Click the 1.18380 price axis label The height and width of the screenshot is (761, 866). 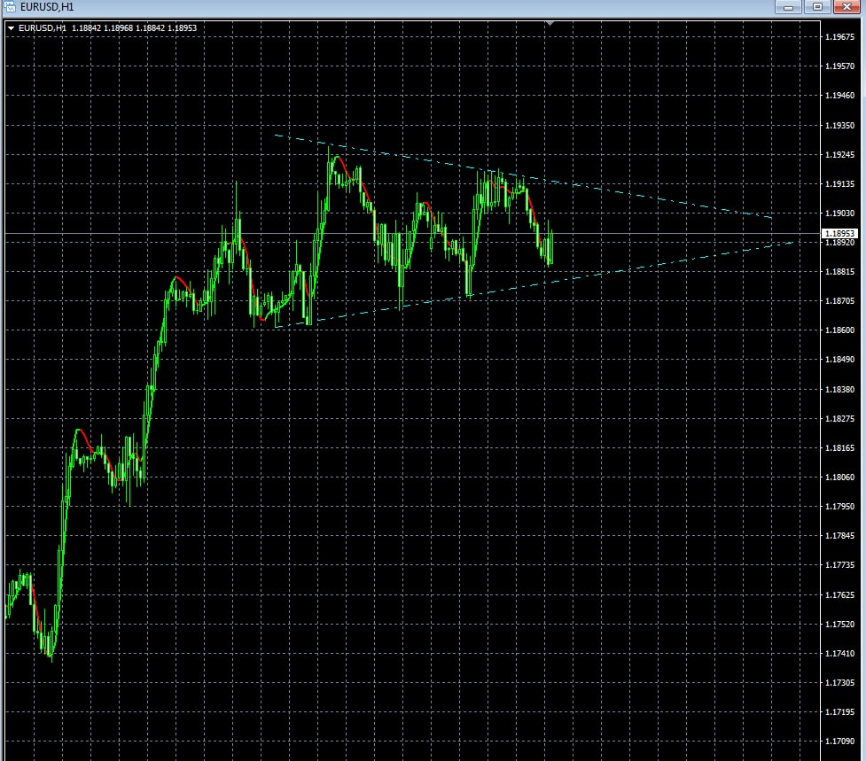coord(839,389)
